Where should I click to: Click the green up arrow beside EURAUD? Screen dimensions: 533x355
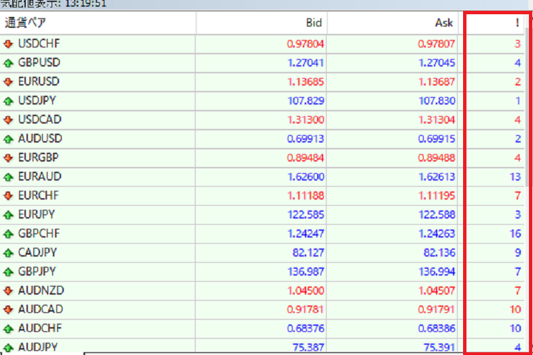[8, 177]
